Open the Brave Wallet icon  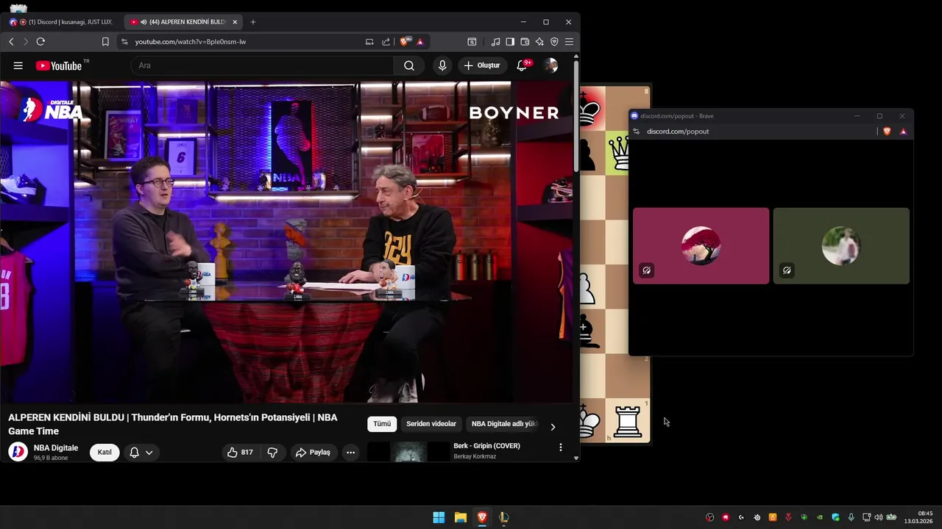pyautogui.click(x=525, y=42)
